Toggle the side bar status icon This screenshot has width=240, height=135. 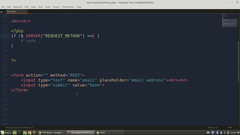pyautogui.click(x=3, y=127)
